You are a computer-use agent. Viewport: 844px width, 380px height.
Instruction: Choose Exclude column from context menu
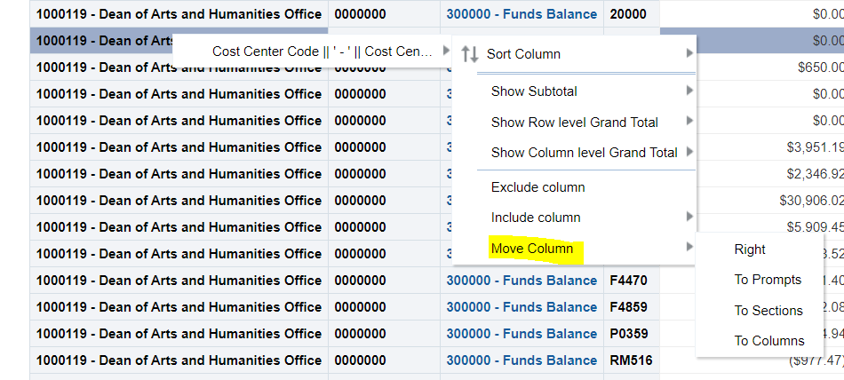pos(537,187)
